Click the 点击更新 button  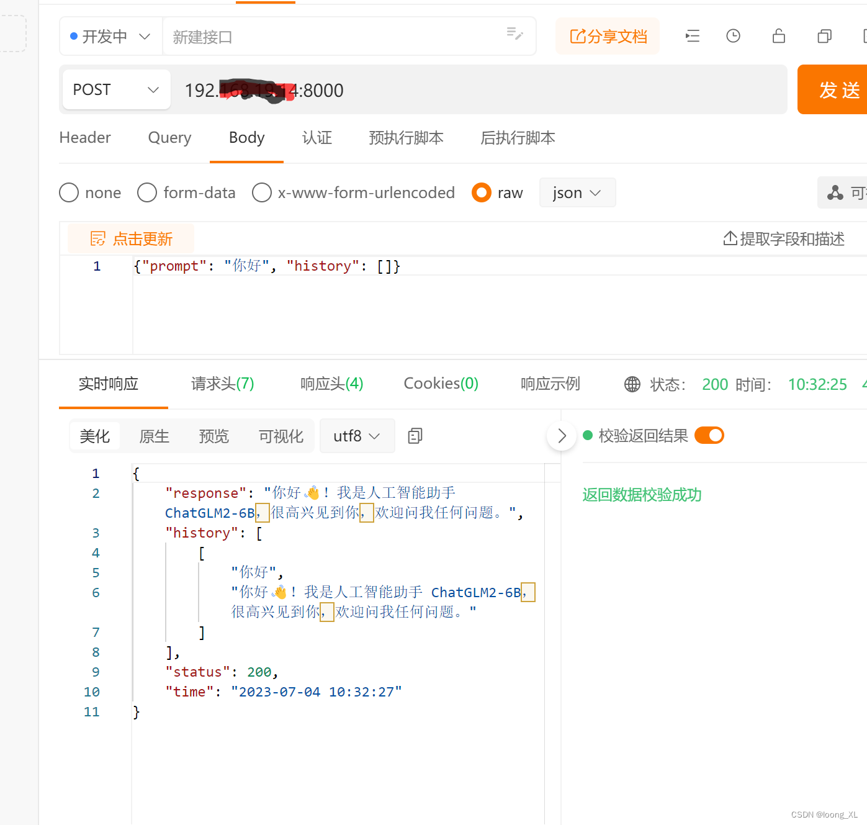(x=131, y=238)
